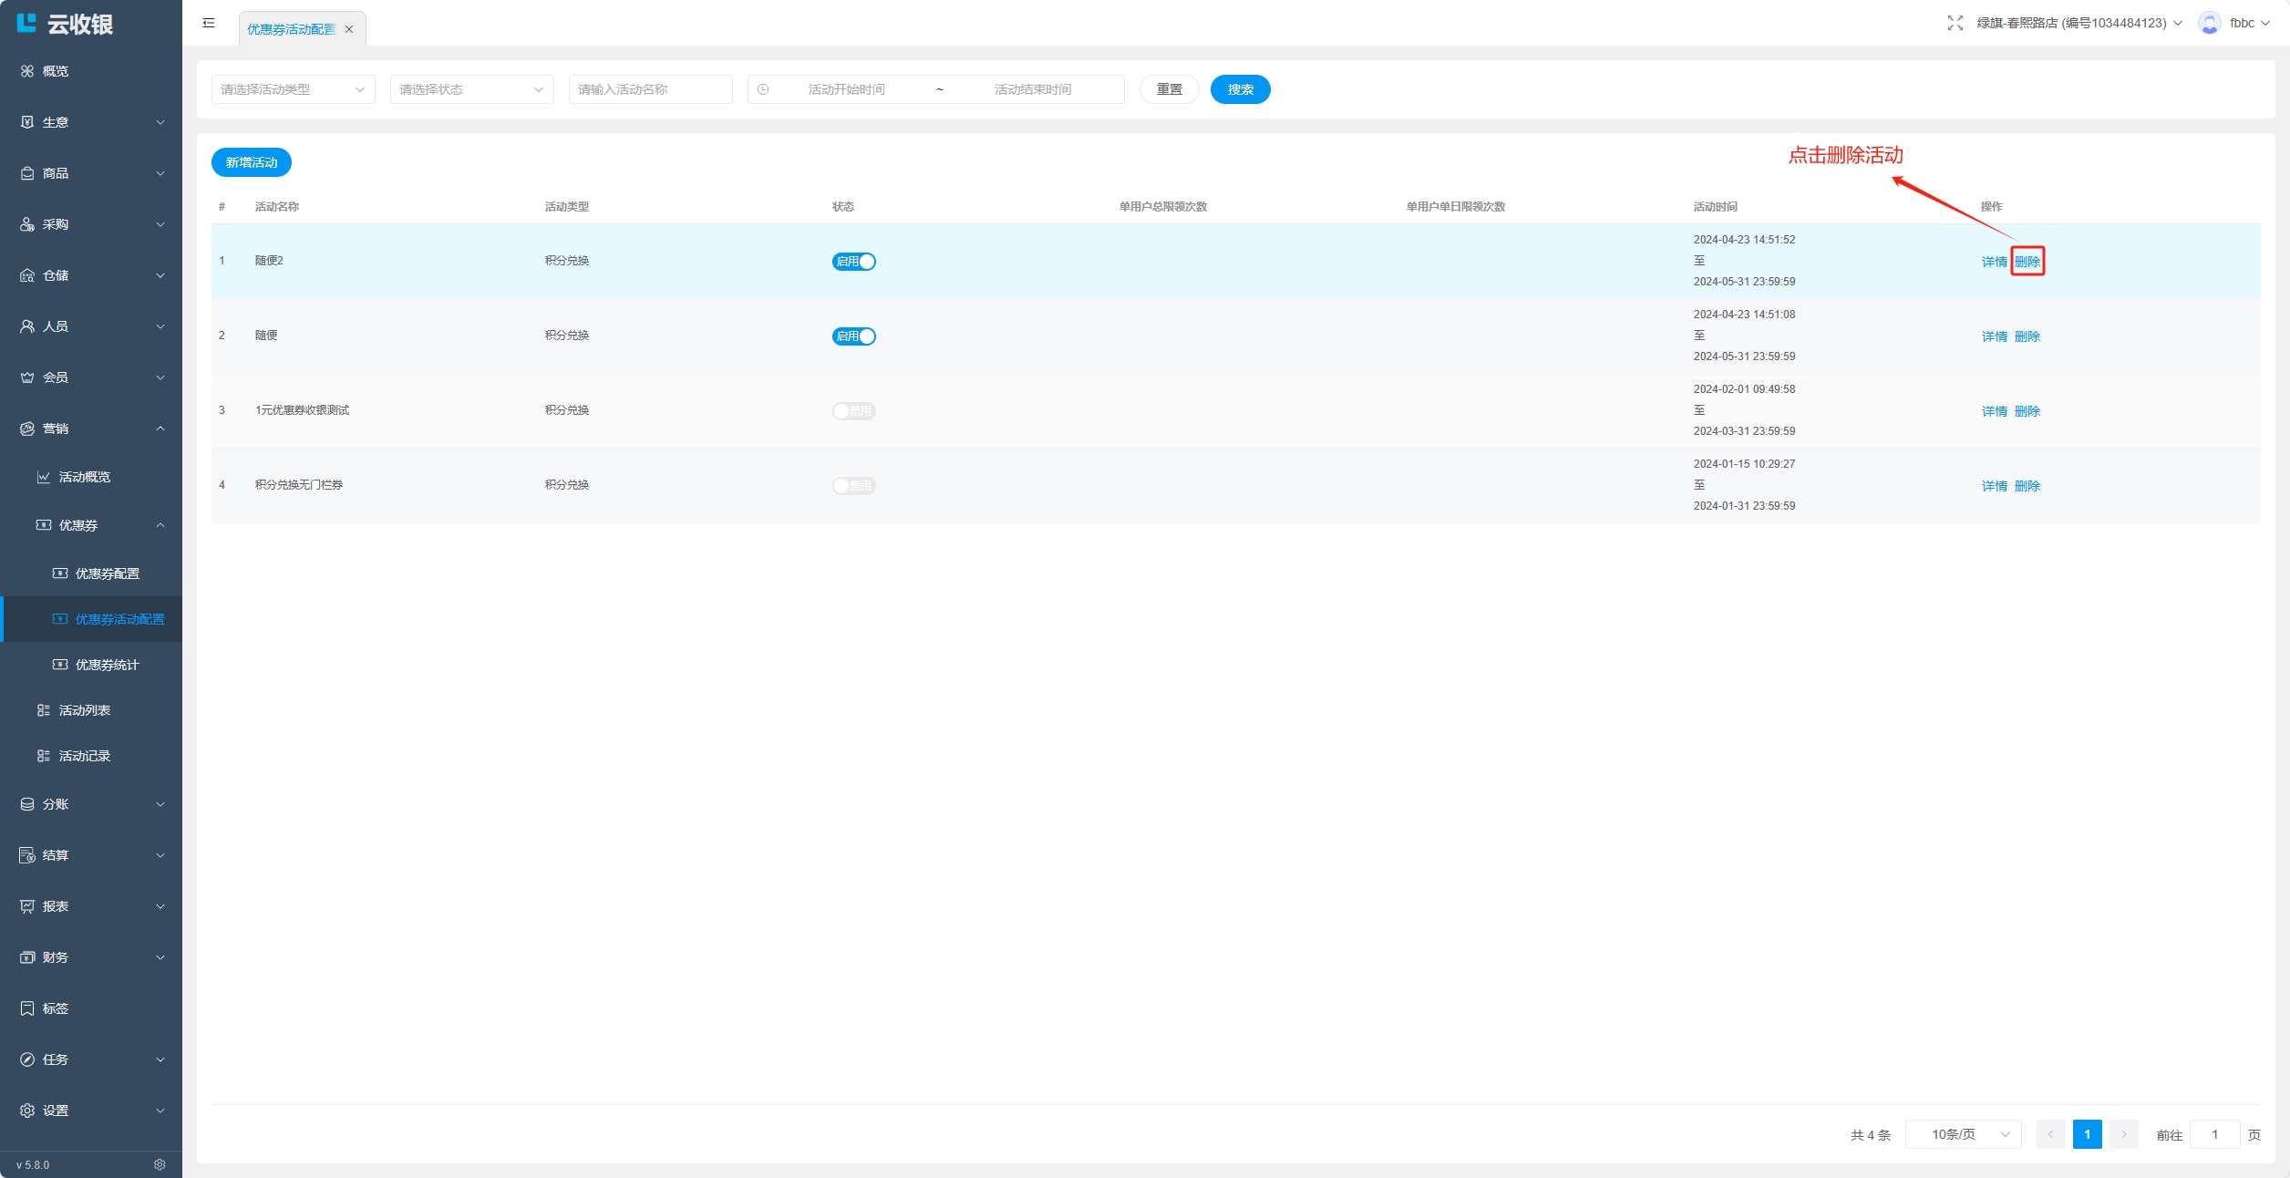This screenshot has height=1178, width=2290.
Task: Open the 请选择活动类型 dropdown
Action: 293,89
